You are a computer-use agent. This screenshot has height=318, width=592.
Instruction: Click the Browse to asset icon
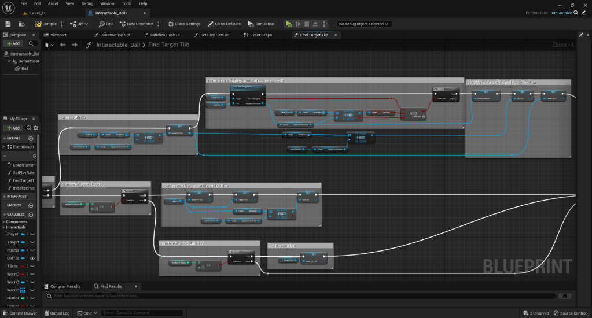click(x=21, y=24)
